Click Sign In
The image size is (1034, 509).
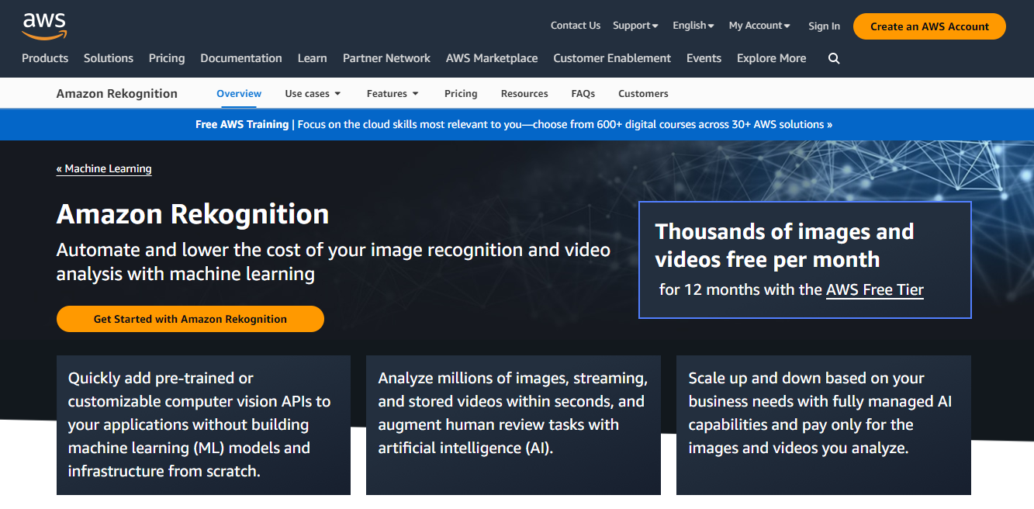pos(824,26)
